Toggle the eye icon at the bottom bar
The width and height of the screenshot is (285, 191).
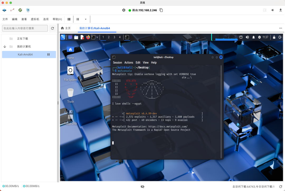tap(142, 187)
